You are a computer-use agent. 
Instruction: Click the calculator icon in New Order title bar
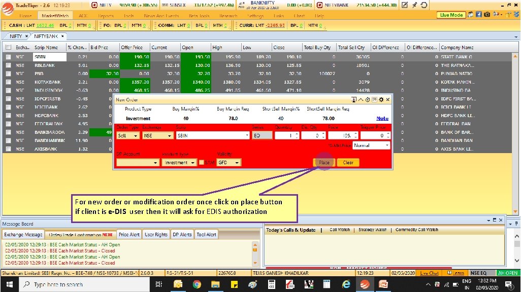[x=354, y=99]
